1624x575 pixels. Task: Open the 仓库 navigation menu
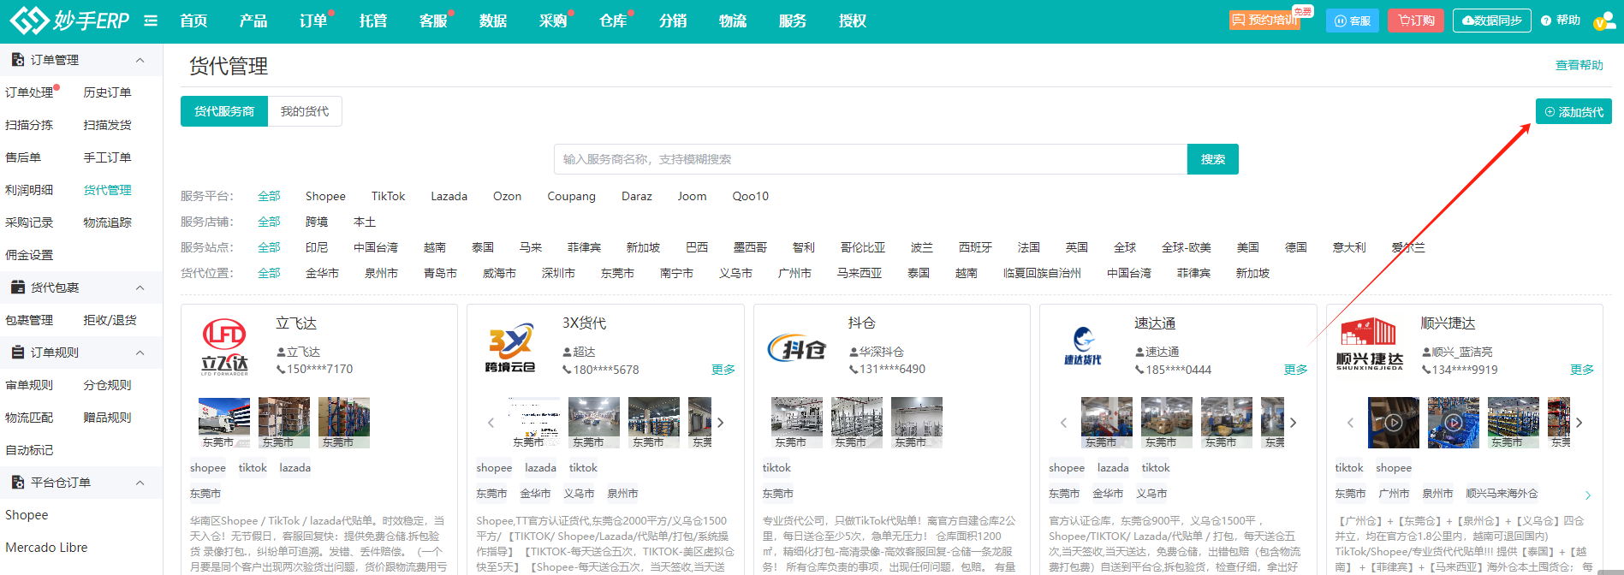[x=613, y=21]
